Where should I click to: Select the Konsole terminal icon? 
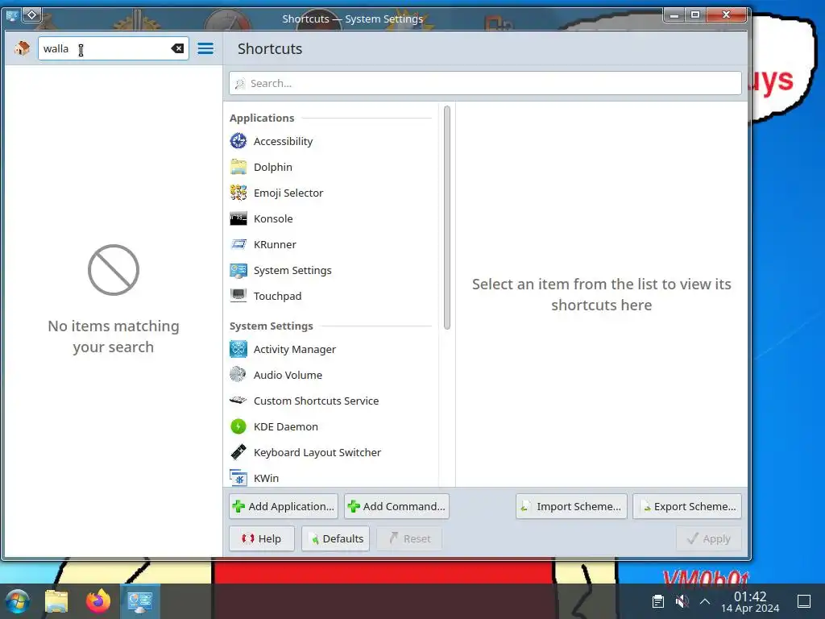click(x=238, y=218)
